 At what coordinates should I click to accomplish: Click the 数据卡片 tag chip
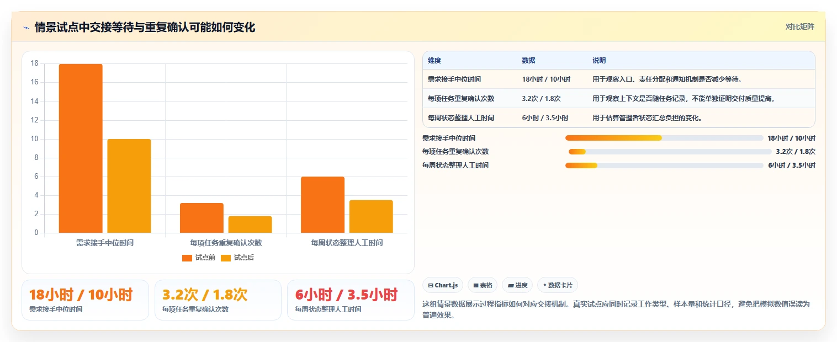[x=558, y=285]
